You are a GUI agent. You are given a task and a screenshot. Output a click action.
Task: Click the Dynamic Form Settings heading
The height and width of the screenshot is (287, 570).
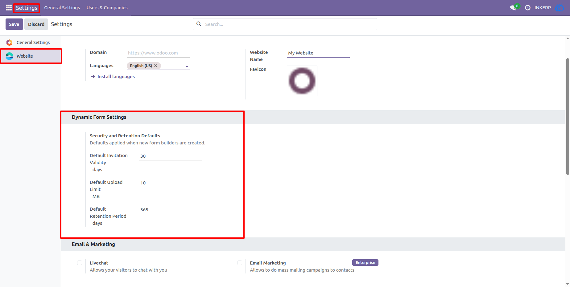[x=99, y=117]
